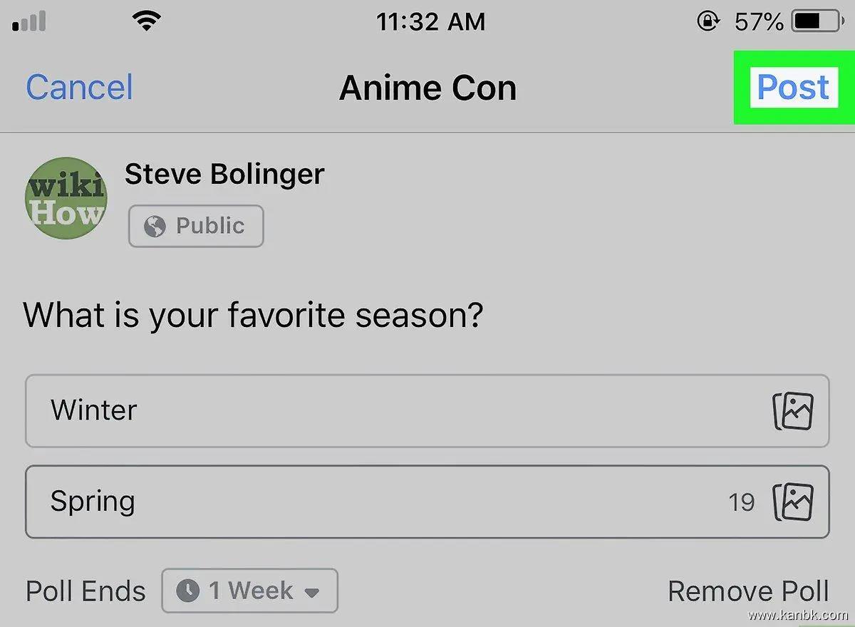Tap the rotation lock status icon
Screen dimensions: 855x627
(x=708, y=22)
